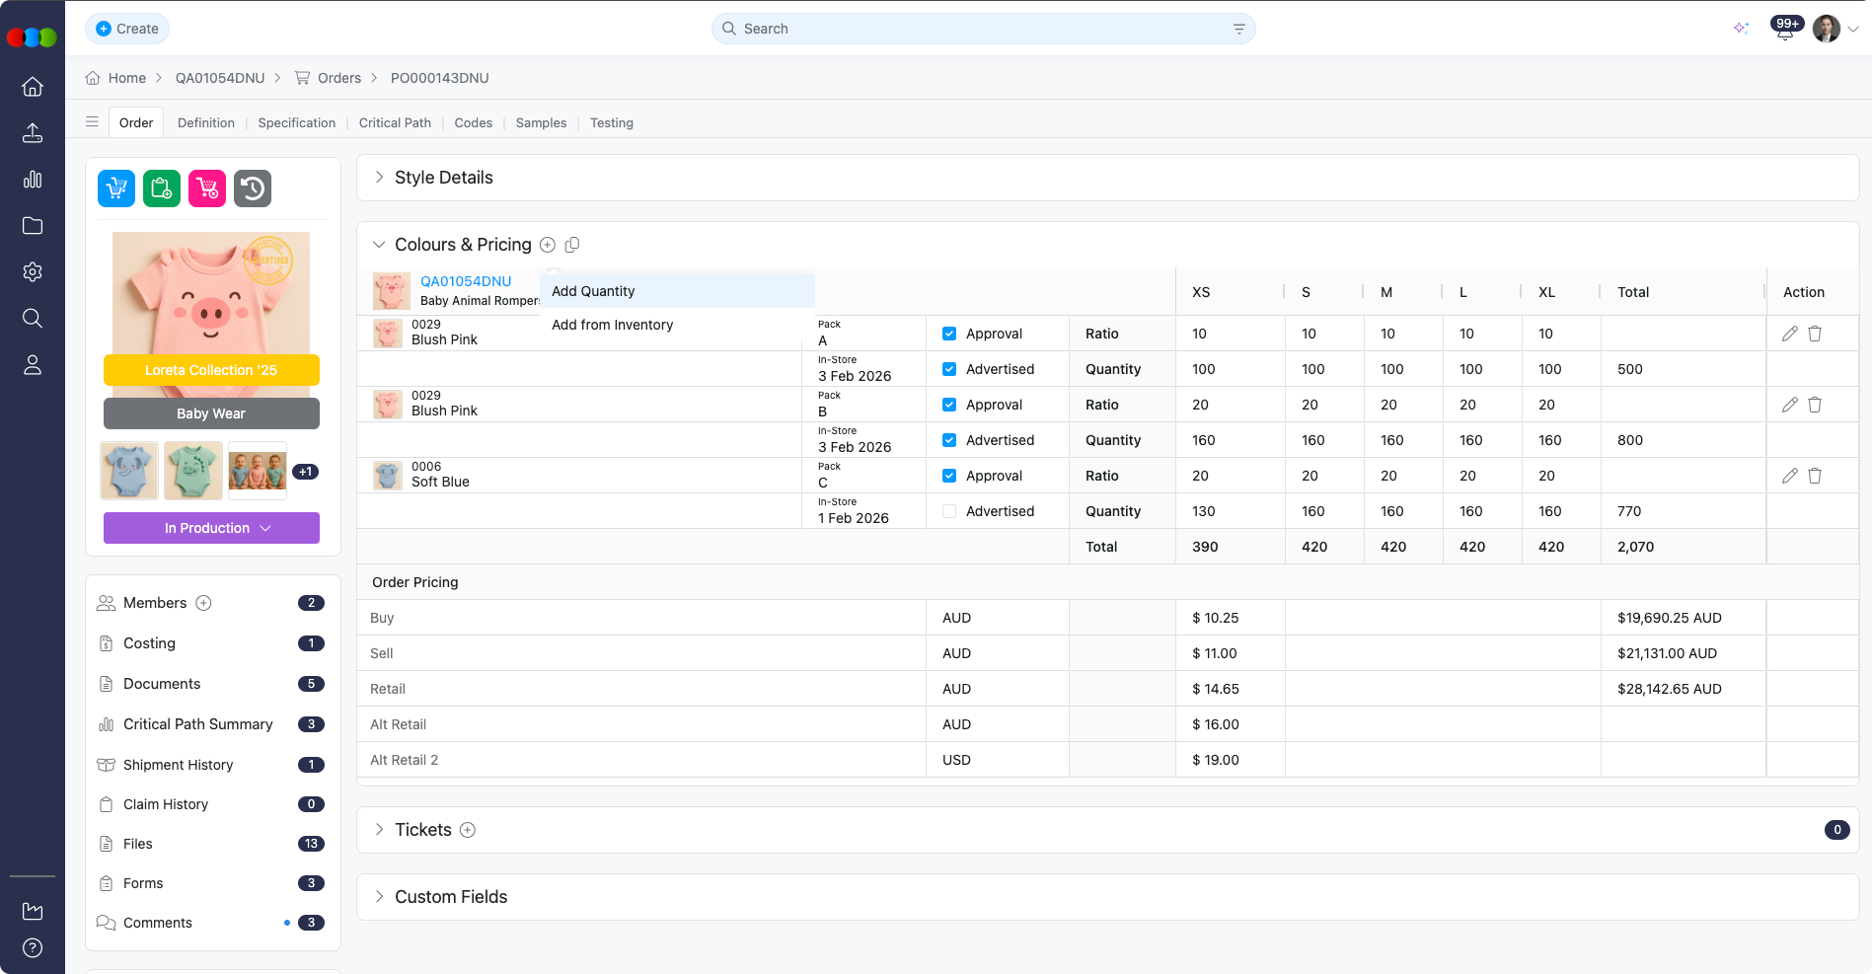Open the grey history clock icon
This screenshot has height=974, width=1872.
click(x=253, y=188)
